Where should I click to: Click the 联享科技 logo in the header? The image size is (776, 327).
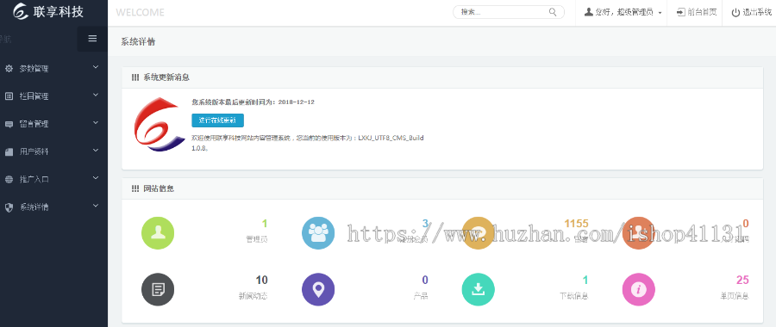point(48,11)
